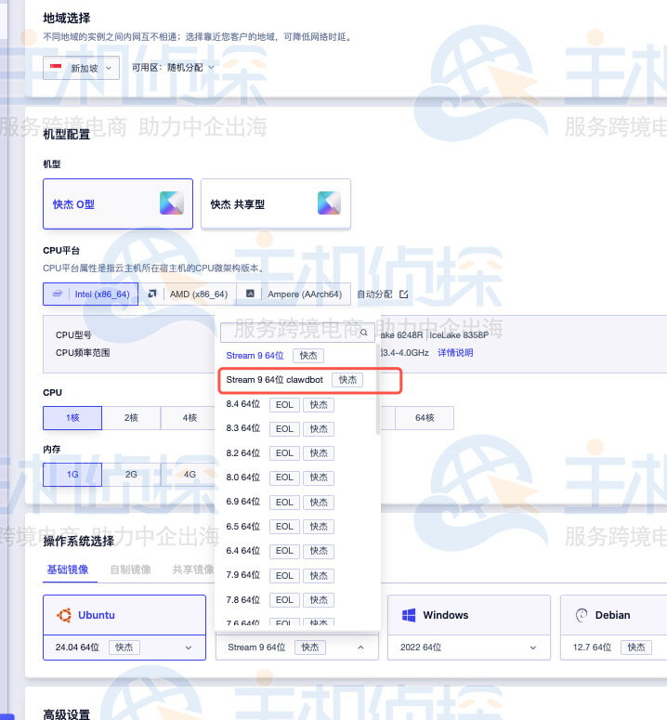Image resolution: width=667 pixels, height=720 pixels.
Task: Click the image search input field
Action: pyautogui.click(x=290, y=332)
